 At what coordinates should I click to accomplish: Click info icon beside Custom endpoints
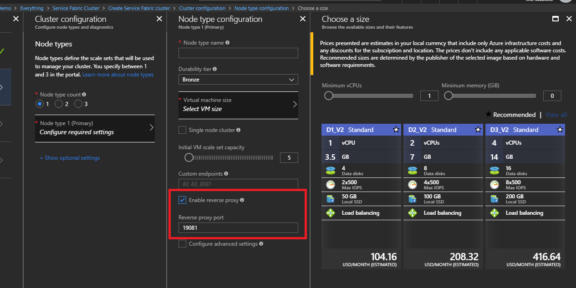pos(226,174)
